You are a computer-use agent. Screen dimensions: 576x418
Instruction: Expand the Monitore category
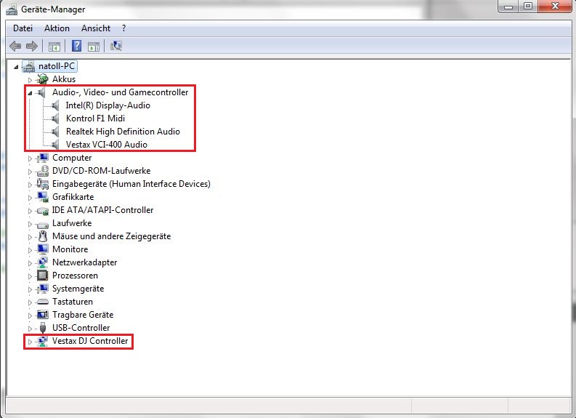(30, 250)
